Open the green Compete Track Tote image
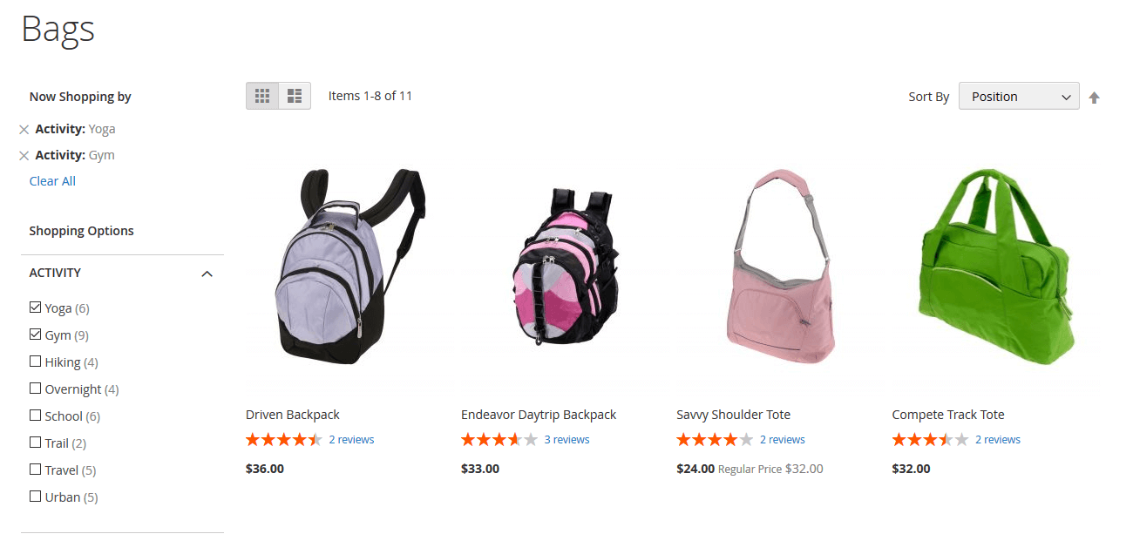 click(995, 266)
